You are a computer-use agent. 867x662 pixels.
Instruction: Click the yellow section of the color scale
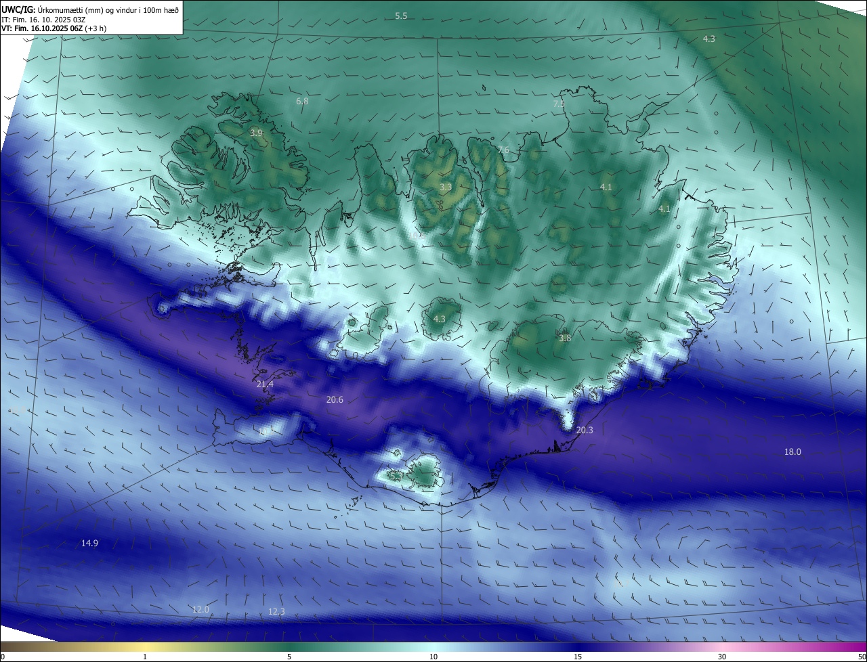coord(145,647)
